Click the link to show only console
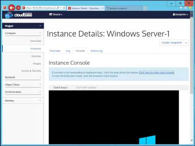Viewport: 195px width, 146px height. click(x=156, y=73)
